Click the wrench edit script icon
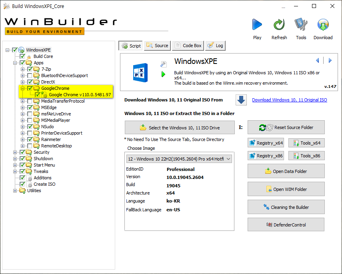The width and height of the screenshot is (342, 274). [163, 64]
